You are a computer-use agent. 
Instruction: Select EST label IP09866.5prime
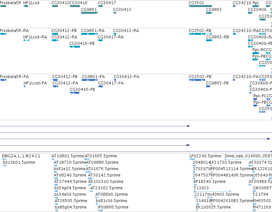(x=113, y=207)
